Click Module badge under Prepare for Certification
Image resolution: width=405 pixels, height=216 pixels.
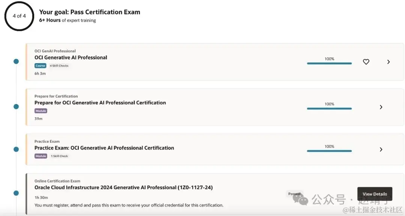(x=41, y=111)
